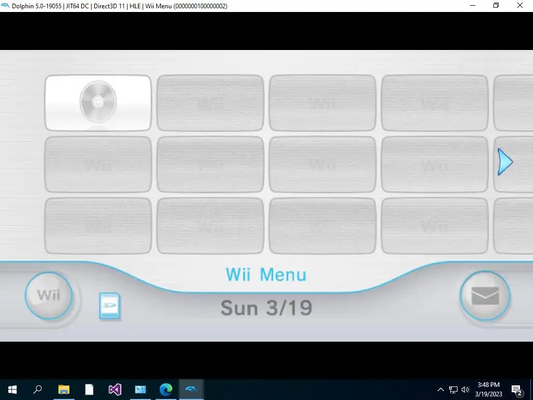This screenshot has height=400, width=533.
Task: Open the notification center icon
Action: (x=517, y=390)
